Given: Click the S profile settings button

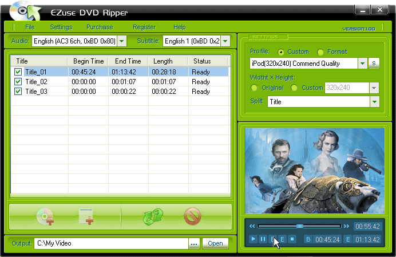Looking at the screenshot, I should [374, 63].
